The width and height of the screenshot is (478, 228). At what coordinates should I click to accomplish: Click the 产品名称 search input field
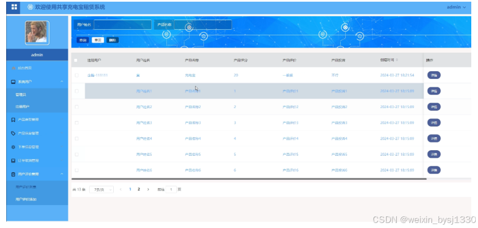tap(203, 25)
